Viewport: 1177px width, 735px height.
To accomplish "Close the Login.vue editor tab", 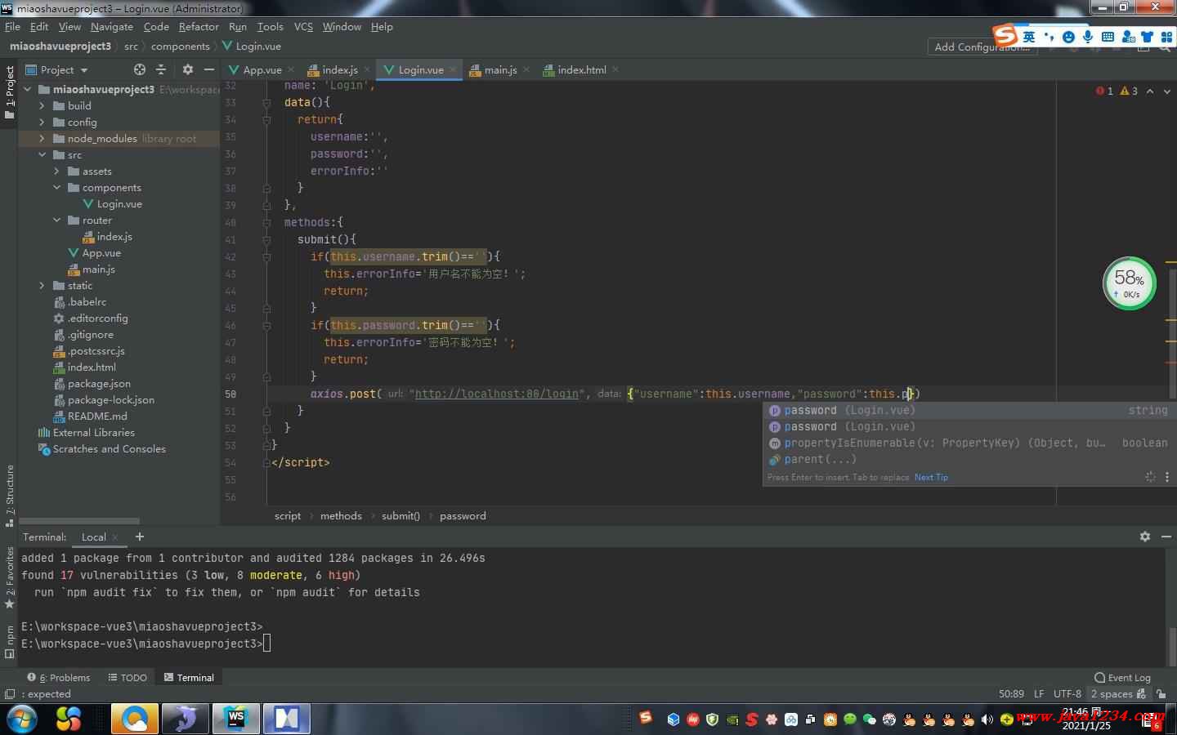I will coord(453,70).
